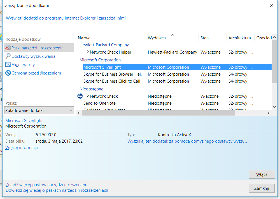The height and width of the screenshot is (199, 280).
Task: Click the Architektura column header
Action: coord(240,38)
